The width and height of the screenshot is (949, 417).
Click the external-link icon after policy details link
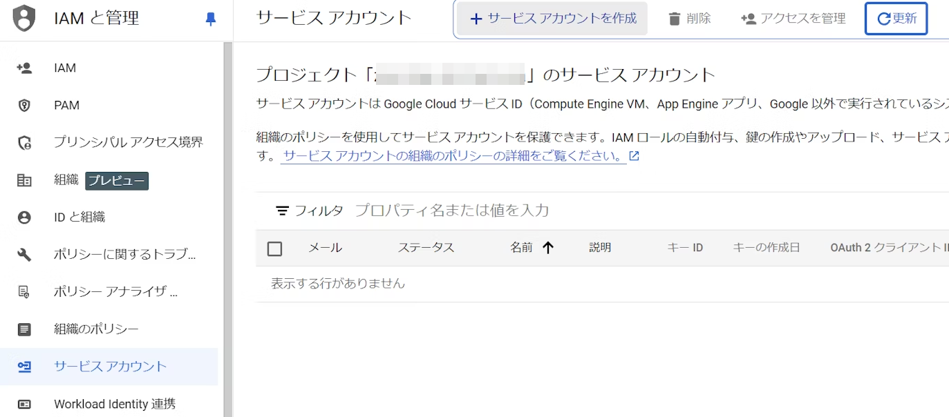634,156
